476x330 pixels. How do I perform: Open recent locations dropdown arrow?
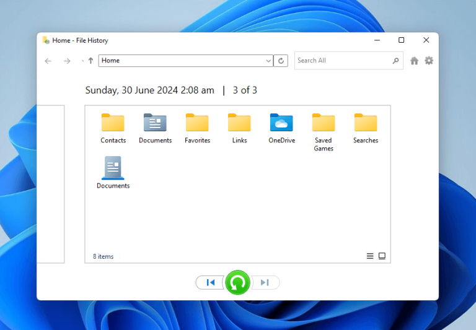(82, 61)
